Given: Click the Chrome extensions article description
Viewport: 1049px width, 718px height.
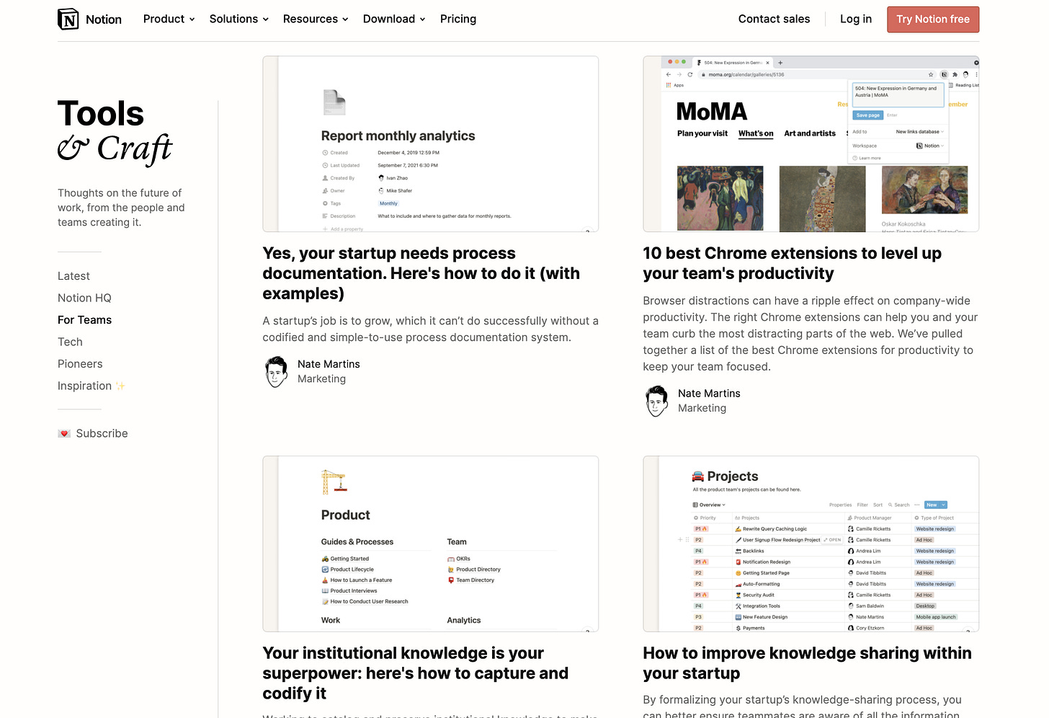Looking at the screenshot, I should click(x=811, y=334).
